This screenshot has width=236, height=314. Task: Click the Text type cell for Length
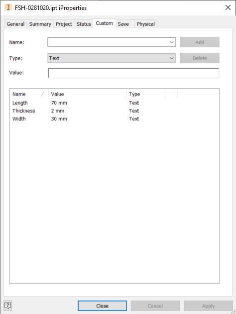click(x=134, y=103)
